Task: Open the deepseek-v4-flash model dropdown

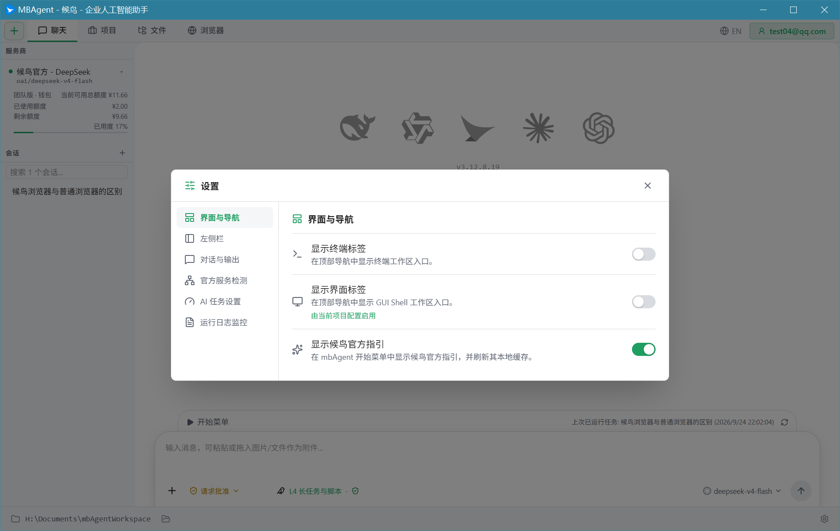Action: [742, 491]
